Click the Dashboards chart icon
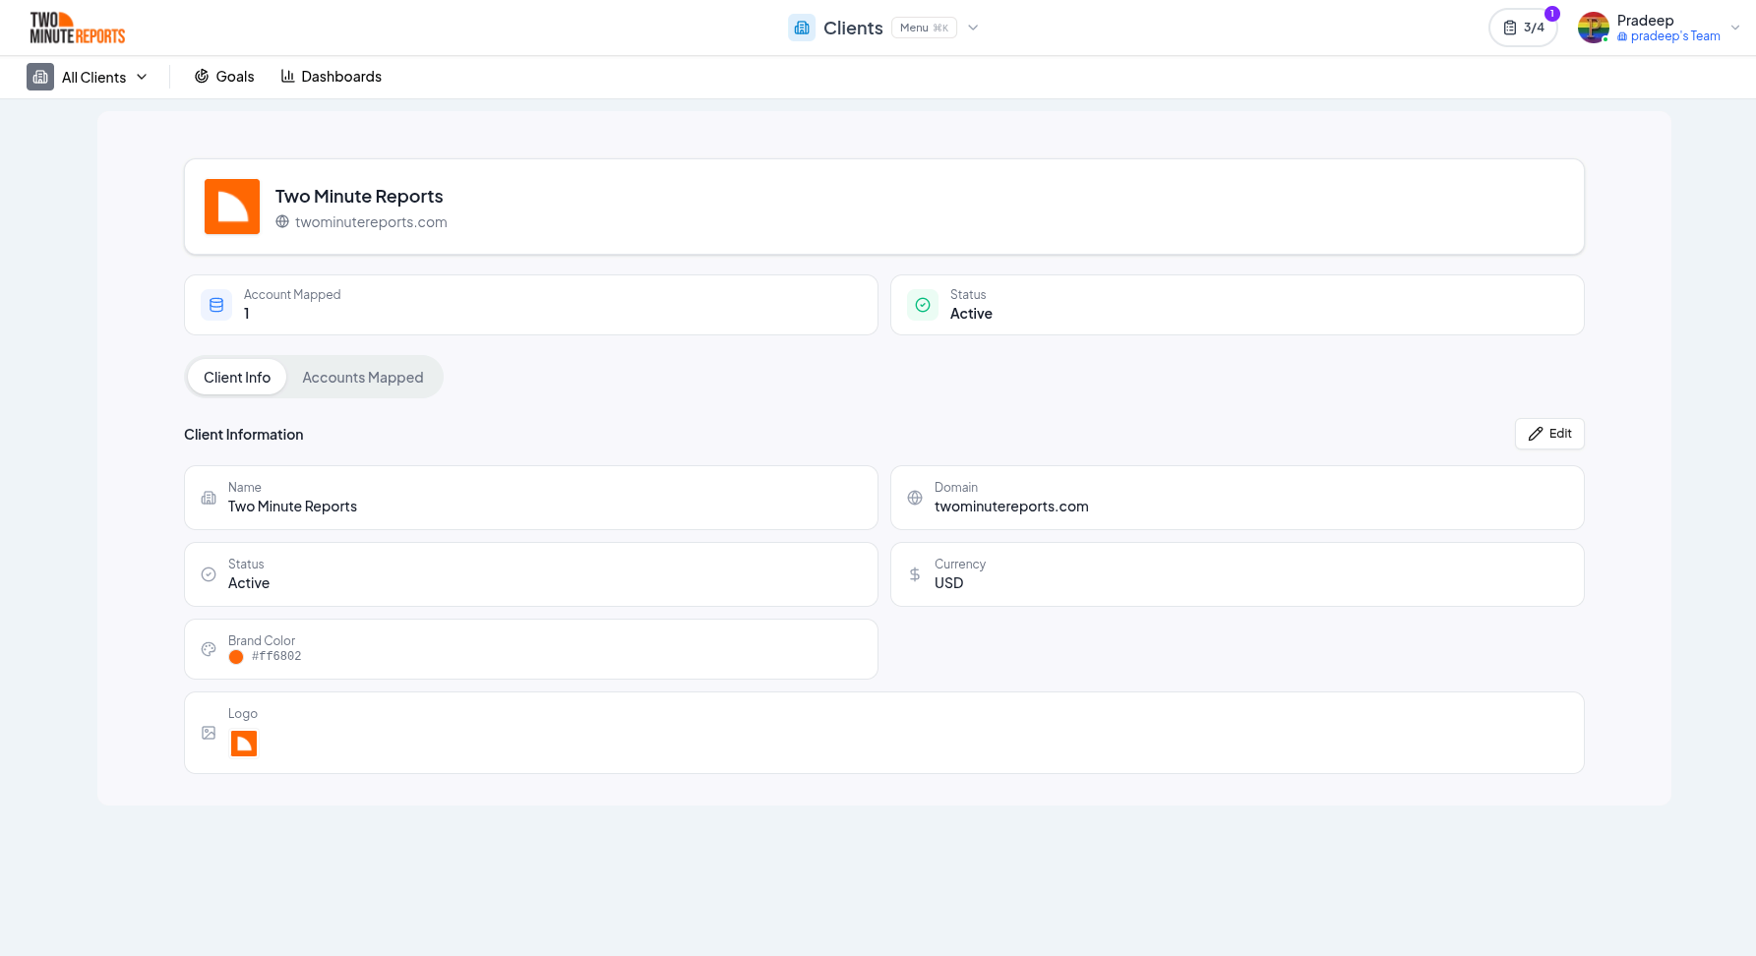 pos(285,76)
